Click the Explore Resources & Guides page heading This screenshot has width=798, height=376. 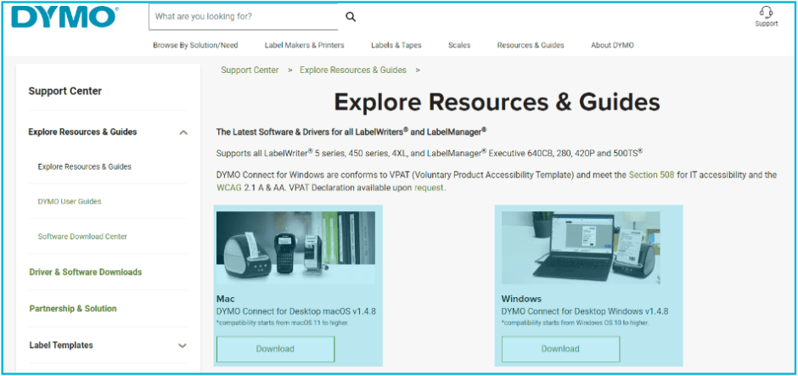(x=497, y=102)
